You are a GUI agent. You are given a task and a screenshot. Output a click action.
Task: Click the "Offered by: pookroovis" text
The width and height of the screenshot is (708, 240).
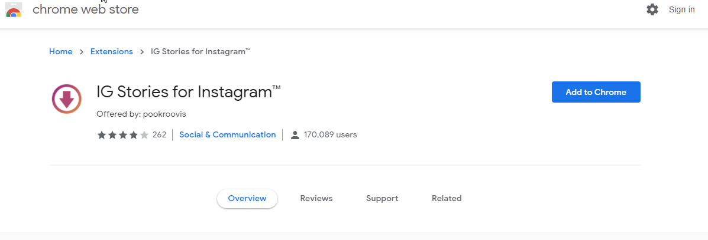coord(141,114)
